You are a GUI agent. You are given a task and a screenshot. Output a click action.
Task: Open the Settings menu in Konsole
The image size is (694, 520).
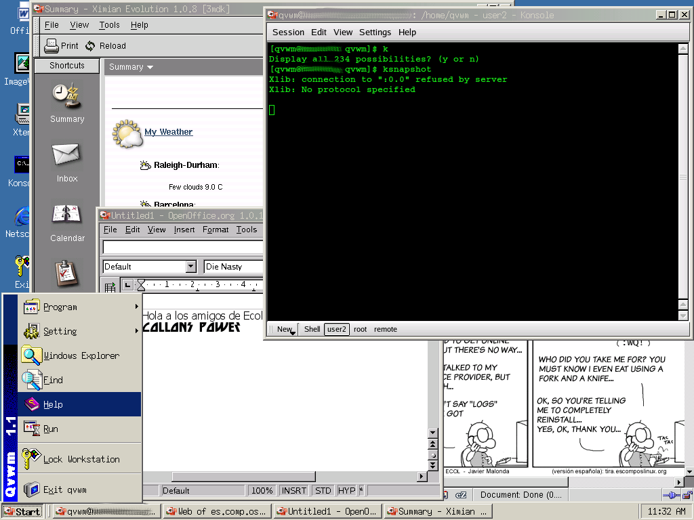pyautogui.click(x=375, y=32)
